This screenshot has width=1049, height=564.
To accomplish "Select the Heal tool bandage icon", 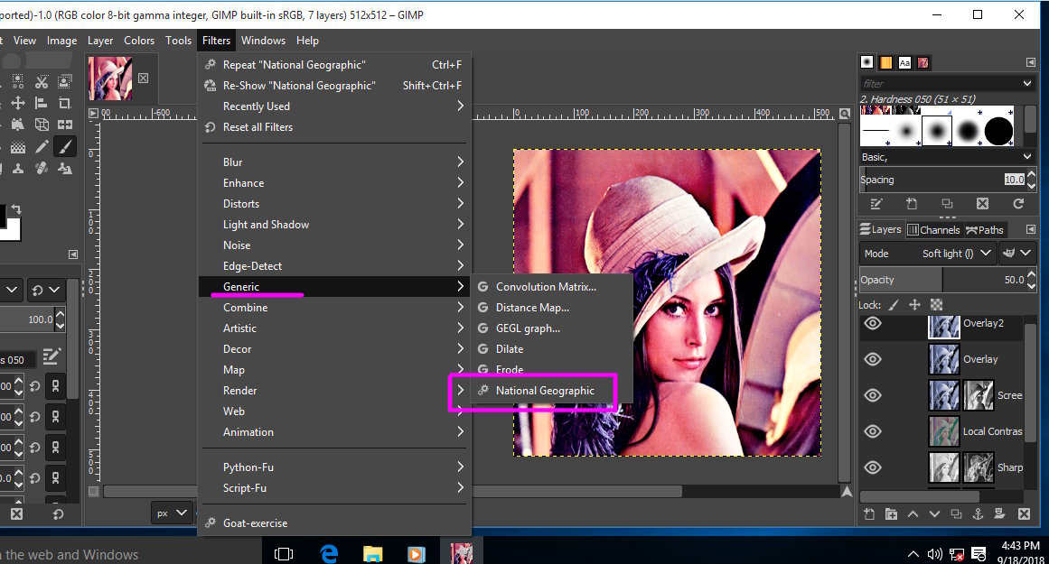I will 42,169.
